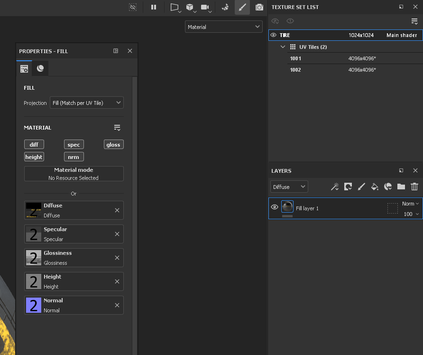Image resolution: width=423 pixels, height=355 pixels.
Task: Hide Fill layer 1 with its eye toggle
Action: click(274, 207)
